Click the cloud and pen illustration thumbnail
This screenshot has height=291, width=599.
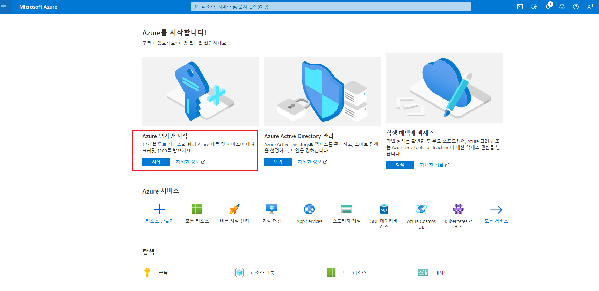tap(444, 88)
